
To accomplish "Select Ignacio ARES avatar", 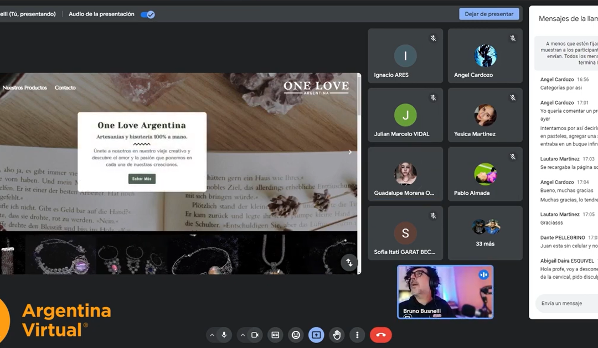I will [x=405, y=56].
